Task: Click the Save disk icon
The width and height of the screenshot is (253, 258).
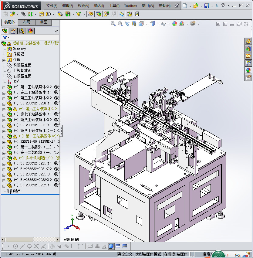Action: click(x=207, y=6)
